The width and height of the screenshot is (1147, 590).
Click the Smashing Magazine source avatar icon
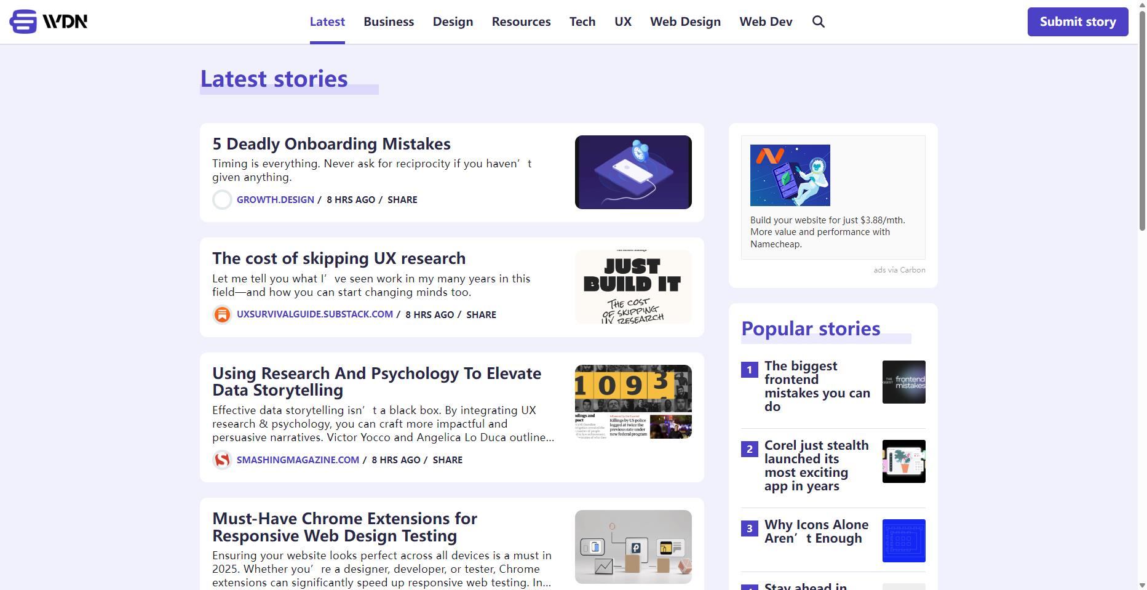(x=222, y=460)
